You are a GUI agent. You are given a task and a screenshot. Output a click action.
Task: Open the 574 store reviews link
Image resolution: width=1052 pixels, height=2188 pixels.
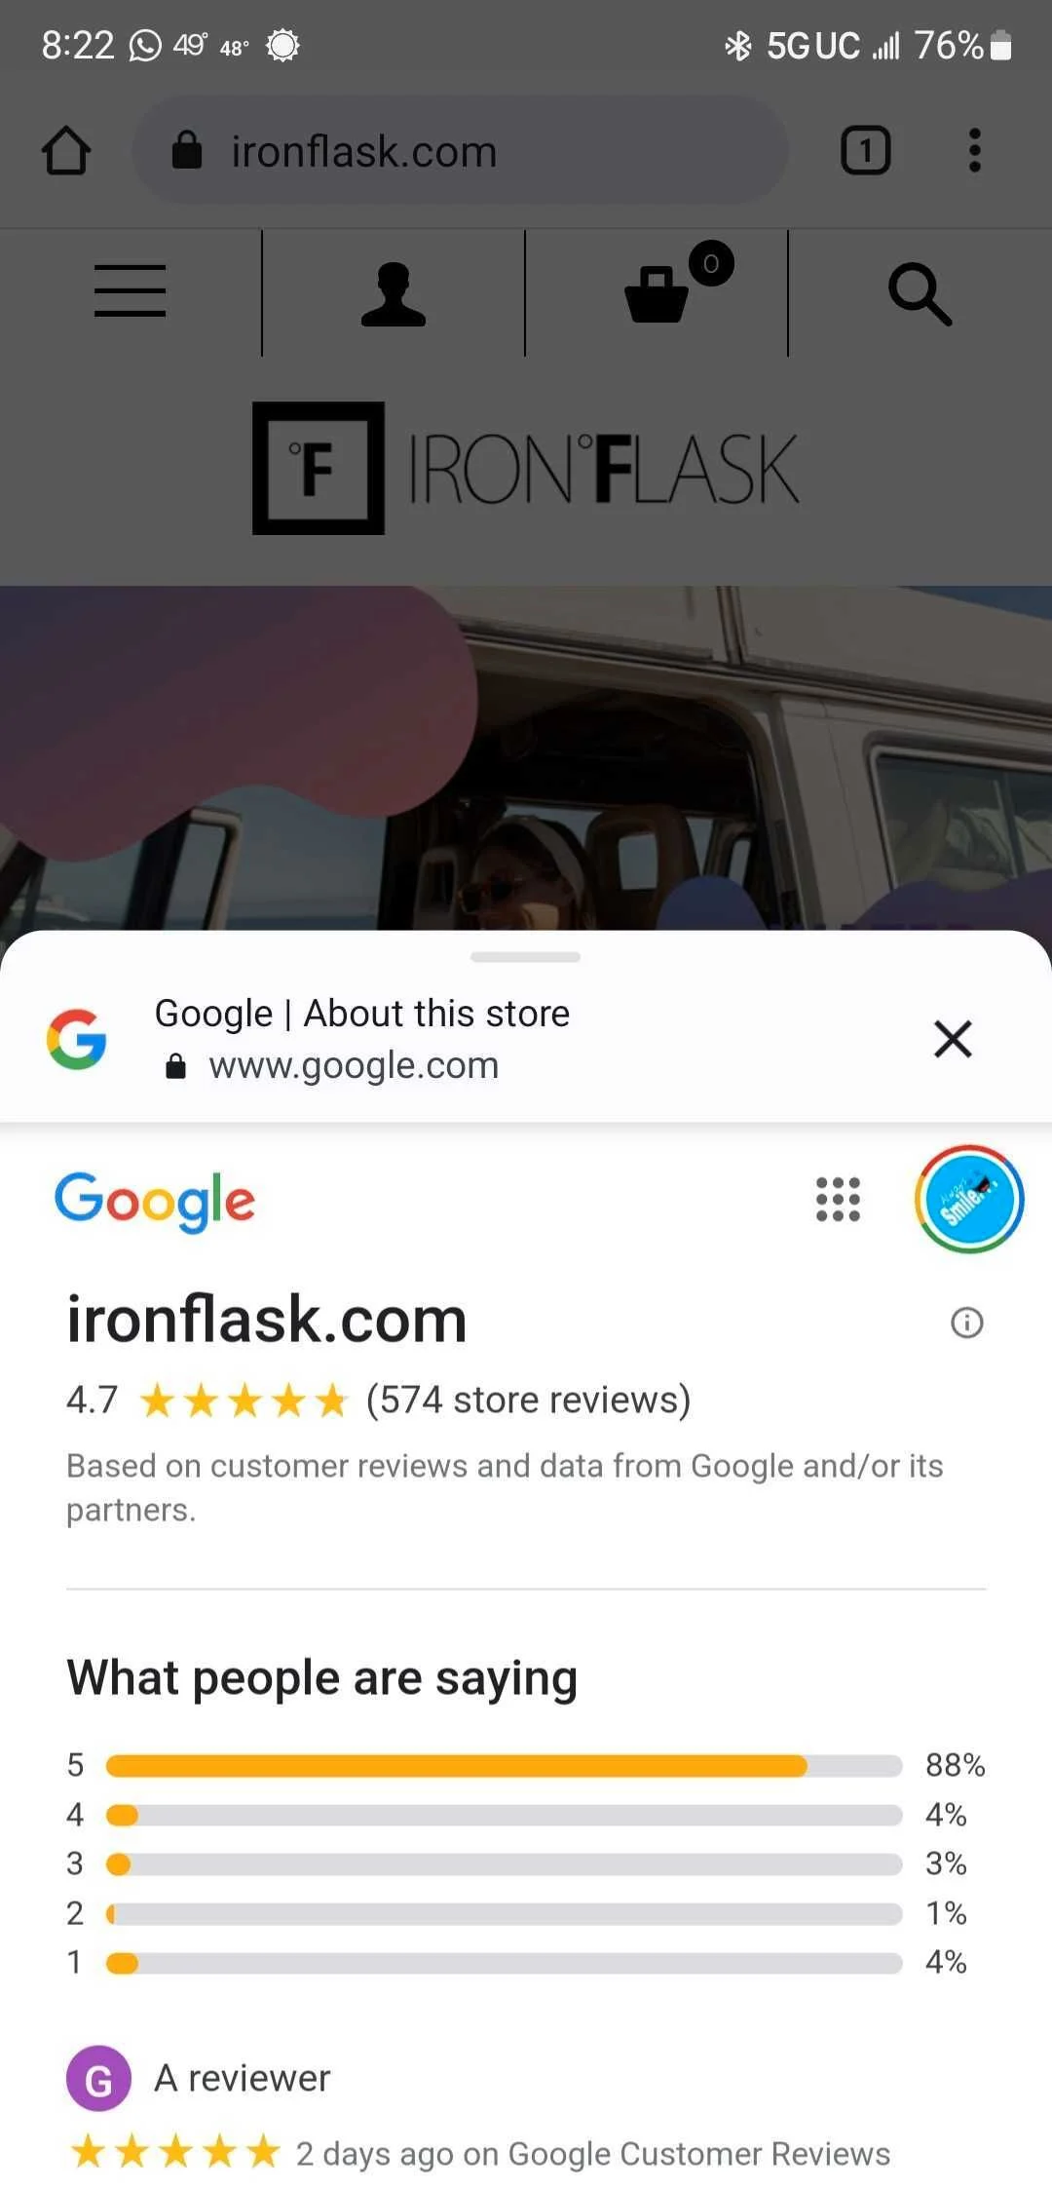point(528,1400)
